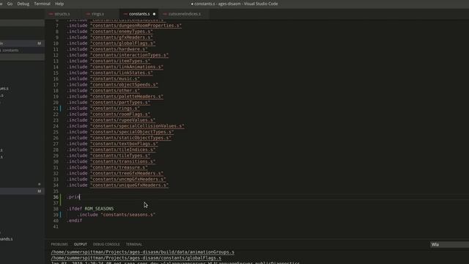The image size is (469, 264).
Task: Open link "constants/linkAnimations.s"
Action: coord(127,67)
